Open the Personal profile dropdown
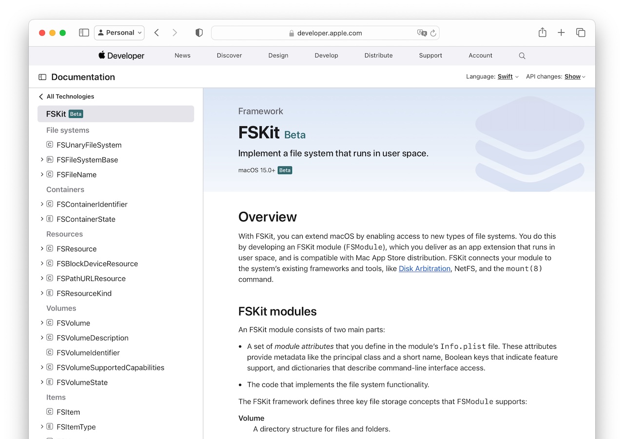Image resolution: width=624 pixels, height=439 pixels. [x=119, y=33]
